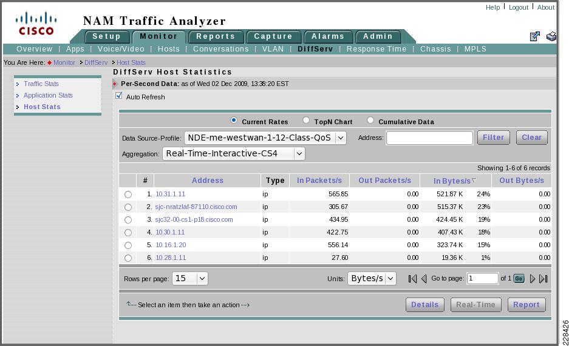The height and width of the screenshot is (346, 569).
Task: Open Application Stats in sidebar
Action: pos(48,95)
